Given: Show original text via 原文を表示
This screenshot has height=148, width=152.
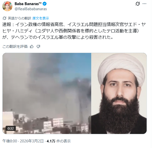Looking at the screenshot, I should (x=41, y=18).
